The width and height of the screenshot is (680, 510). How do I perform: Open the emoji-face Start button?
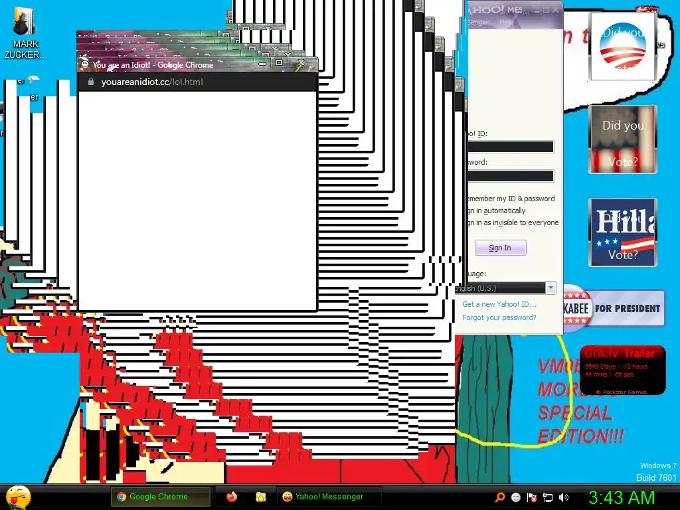18,497
